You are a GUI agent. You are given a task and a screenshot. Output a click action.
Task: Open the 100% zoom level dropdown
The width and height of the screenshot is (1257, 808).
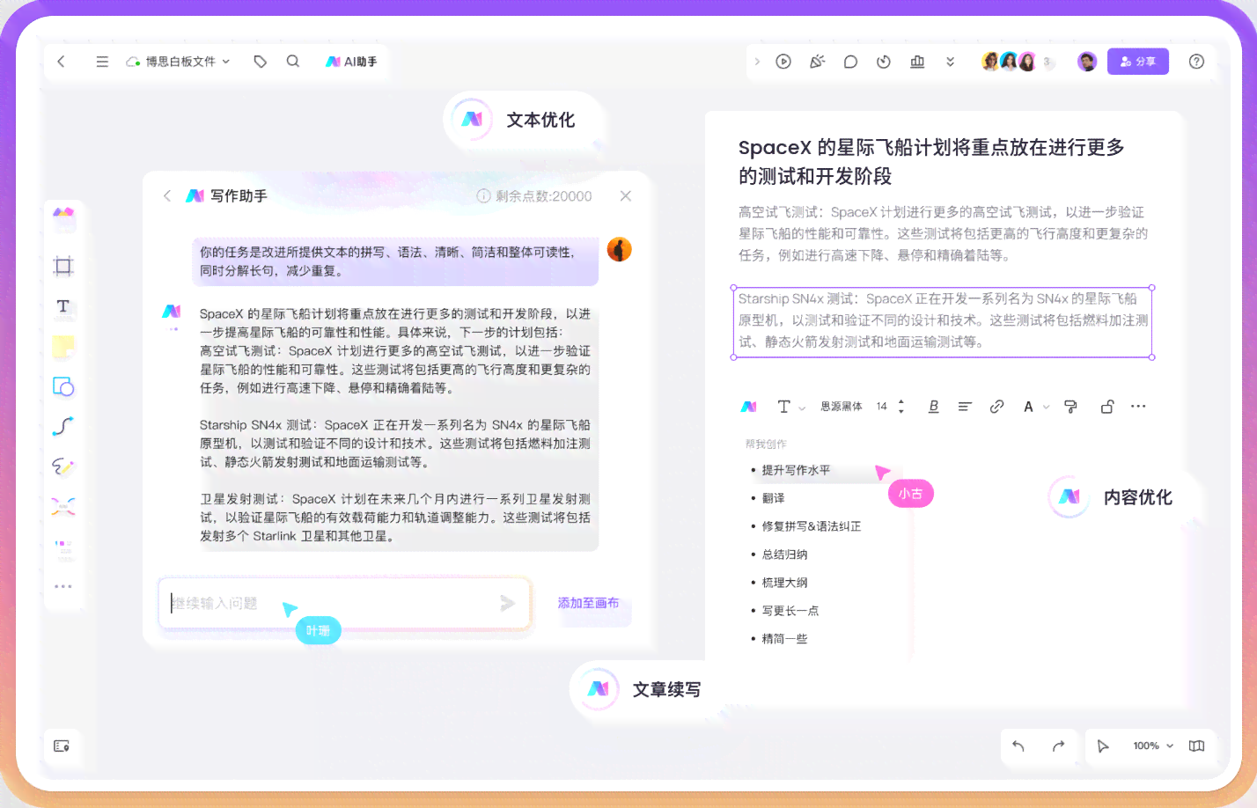pos(1153,746)
